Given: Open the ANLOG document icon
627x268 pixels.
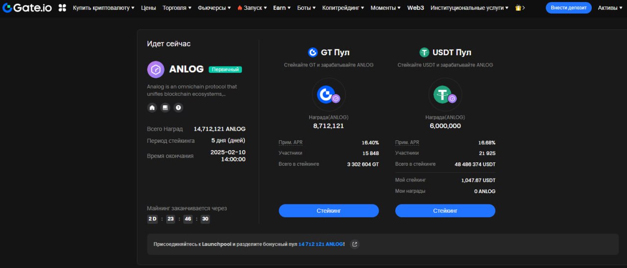Looking at the screenshot, I should 165,108.
